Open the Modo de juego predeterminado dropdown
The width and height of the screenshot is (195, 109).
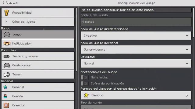click(x=136, y=36)
